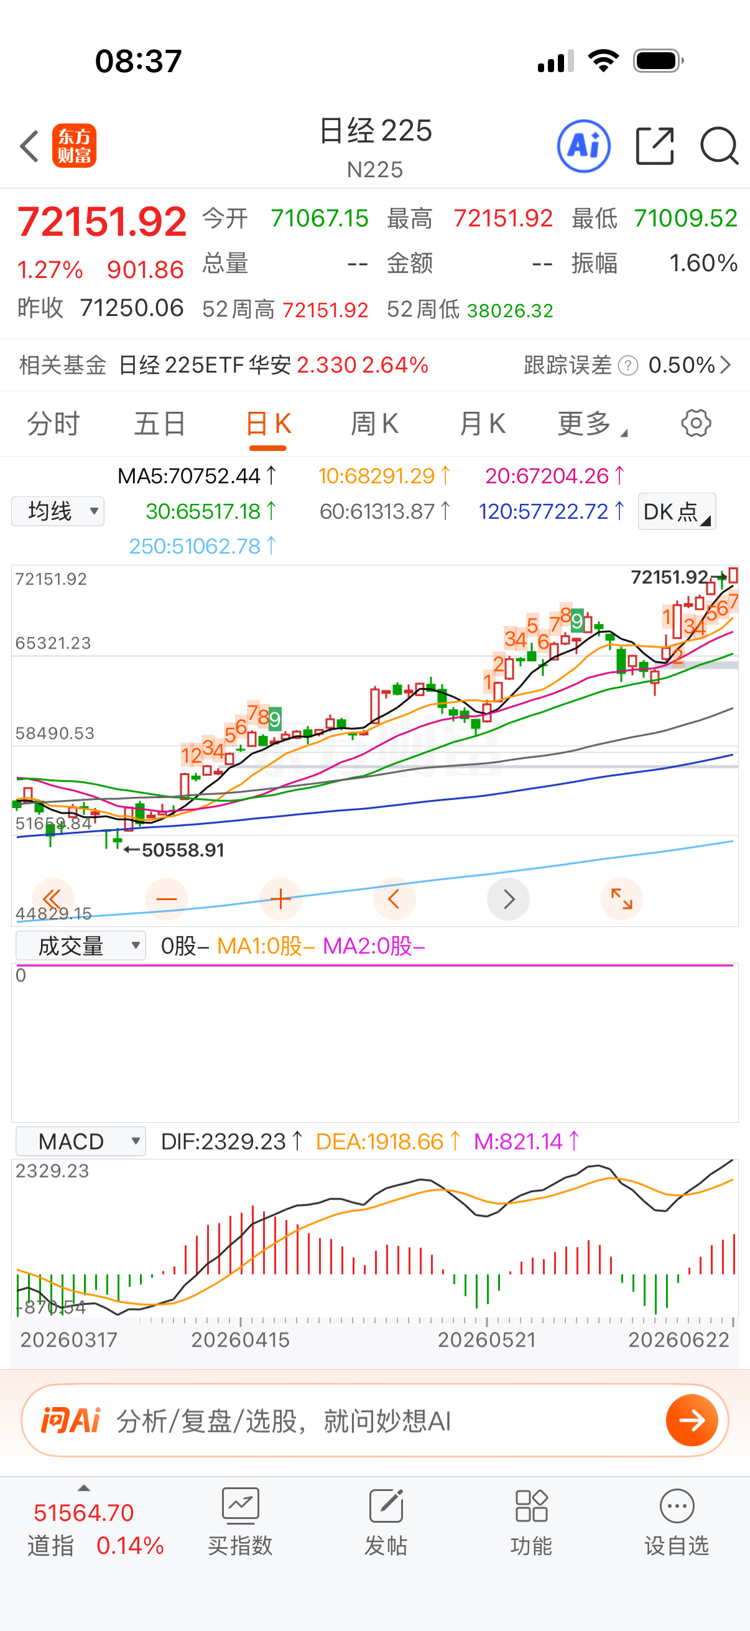Tap the 20:67204.26 moving average label

coord(556,476)
